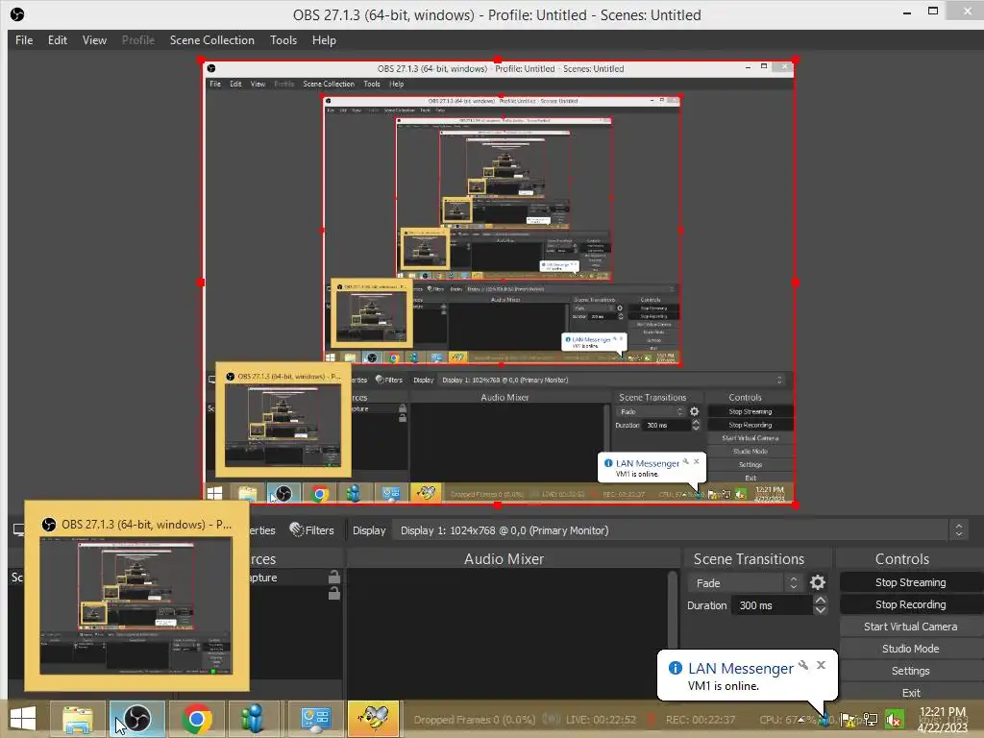984x738 pixels.
Task: Open the Help menu
Action: tap(324, 40)
